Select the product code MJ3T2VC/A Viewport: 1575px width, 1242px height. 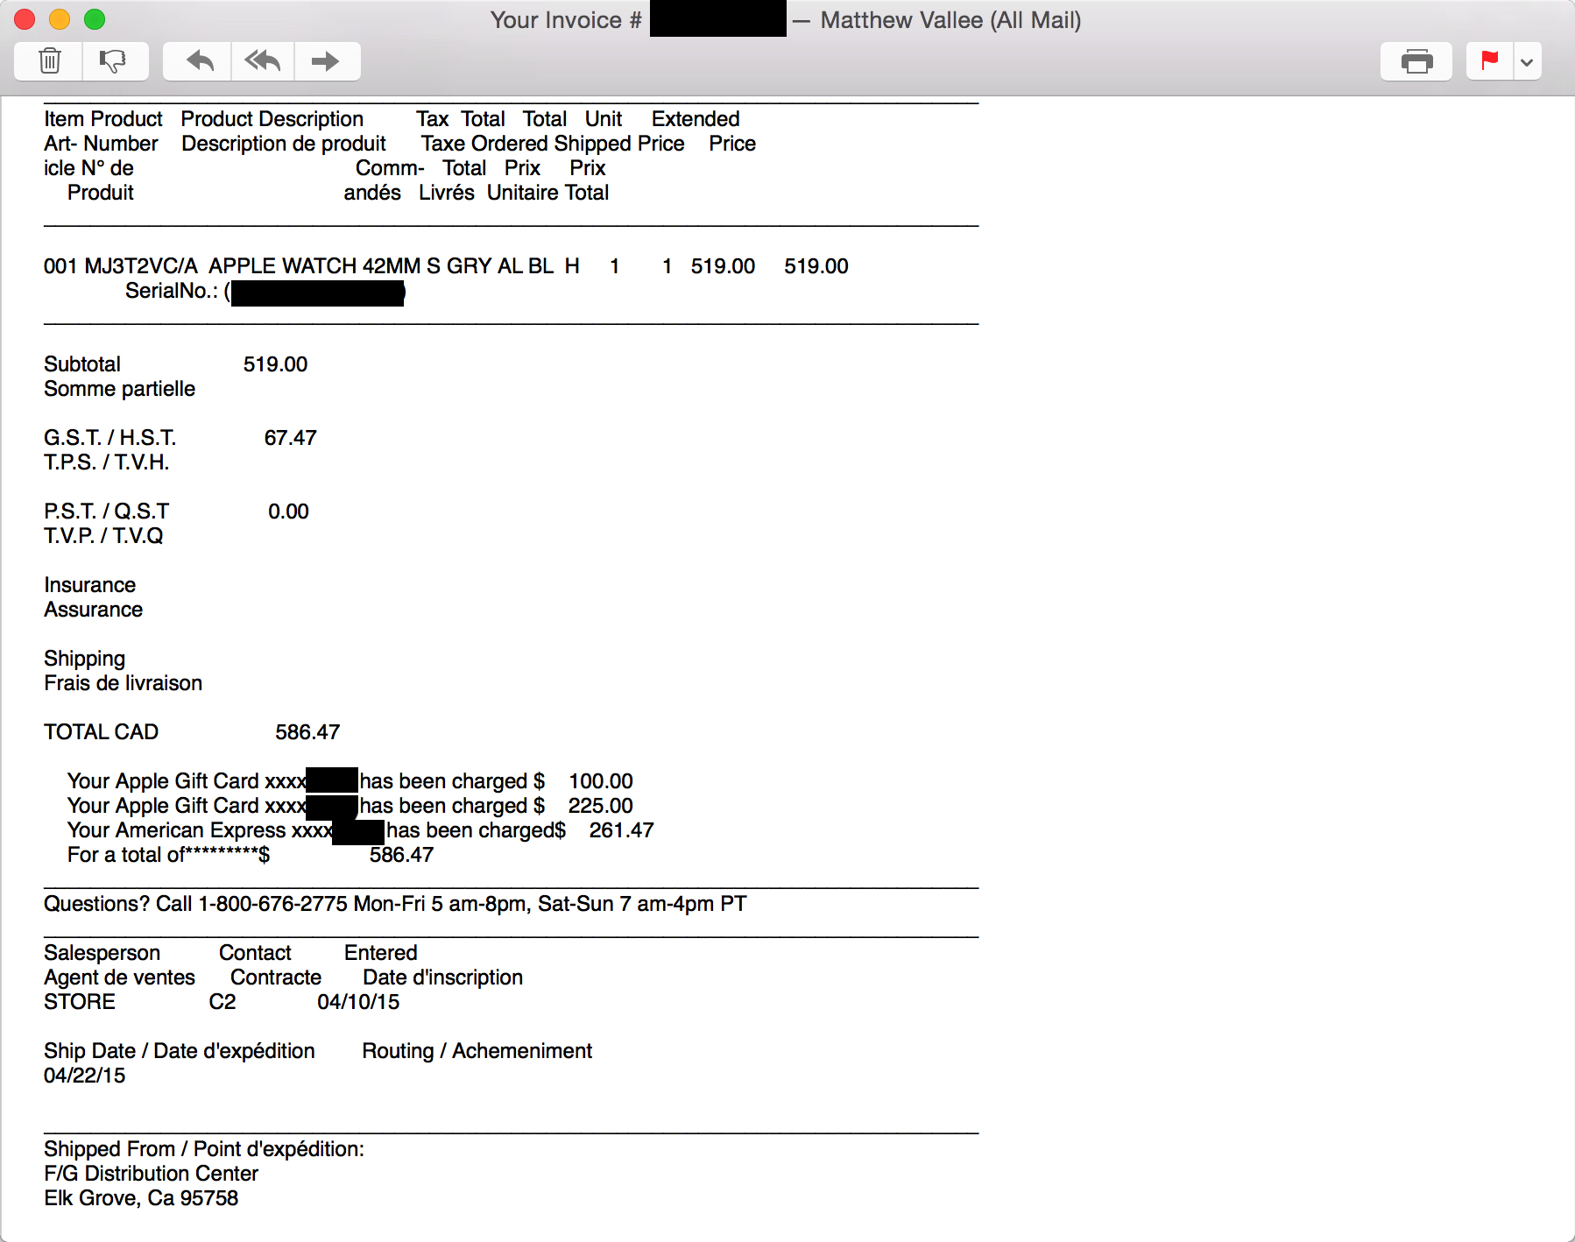[x=141, y=266]
